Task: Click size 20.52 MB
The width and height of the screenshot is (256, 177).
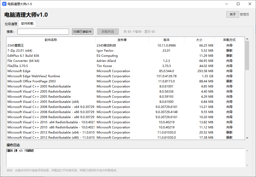Action: coord(206,132)
